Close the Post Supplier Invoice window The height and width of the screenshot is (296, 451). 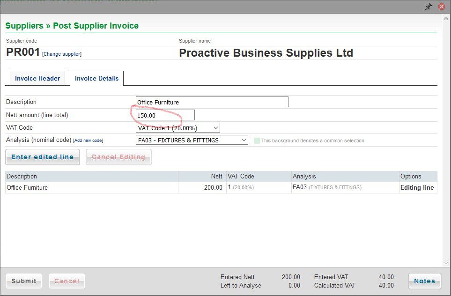pyautogui.click(x=442, y=7)
